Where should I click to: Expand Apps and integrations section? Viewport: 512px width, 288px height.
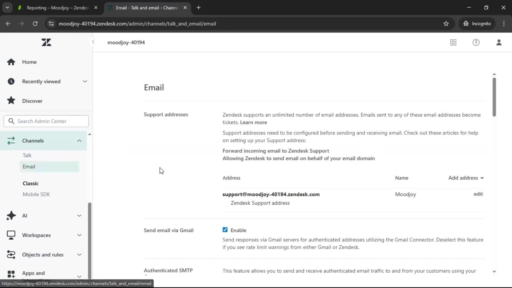point(79,277)
